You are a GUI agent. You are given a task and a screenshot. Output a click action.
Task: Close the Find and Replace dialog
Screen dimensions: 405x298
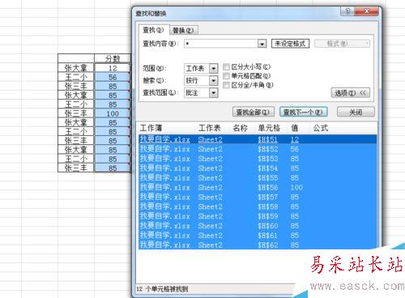[366, 11]
